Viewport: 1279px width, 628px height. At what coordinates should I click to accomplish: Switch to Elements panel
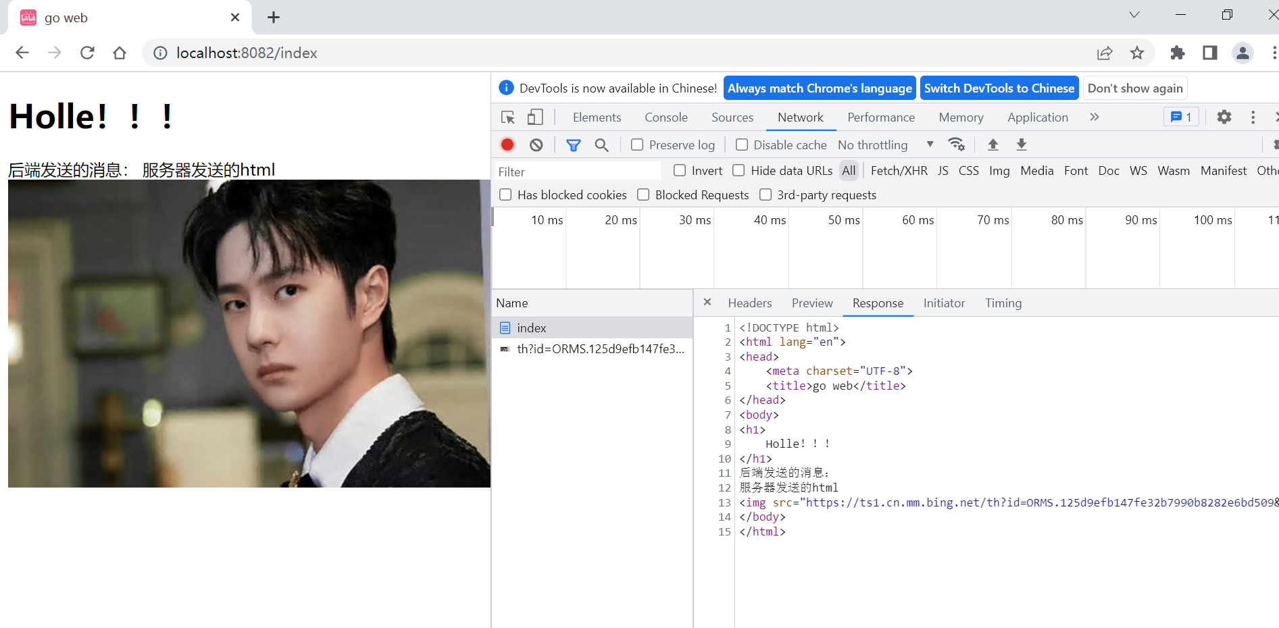(597, 117)
